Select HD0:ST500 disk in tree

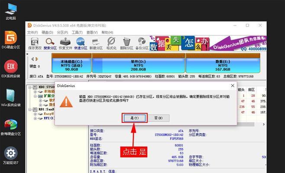[x=46, y=87]
